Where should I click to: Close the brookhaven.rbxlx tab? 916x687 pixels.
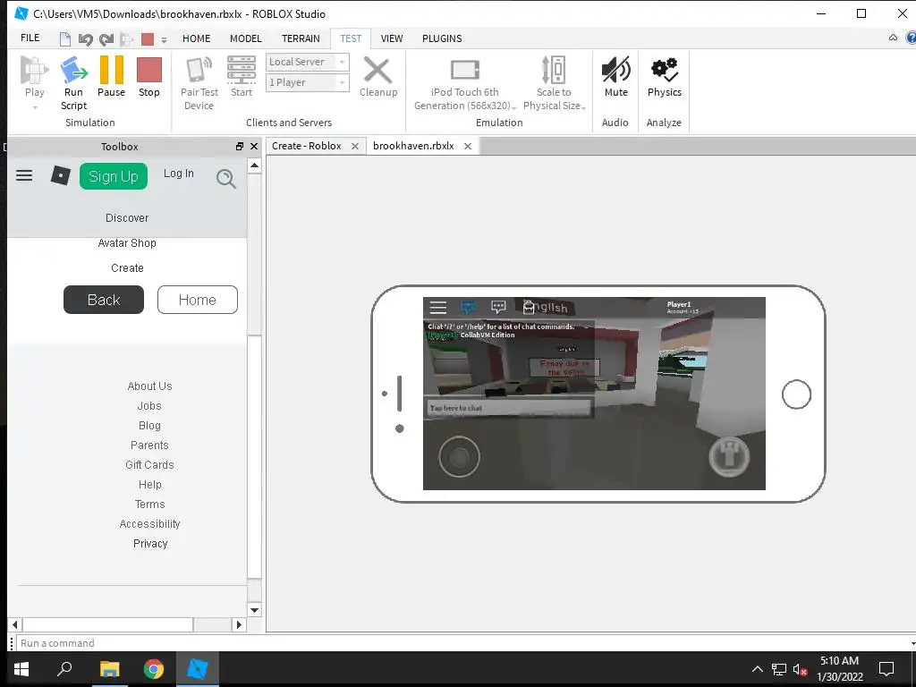(467, 147)
